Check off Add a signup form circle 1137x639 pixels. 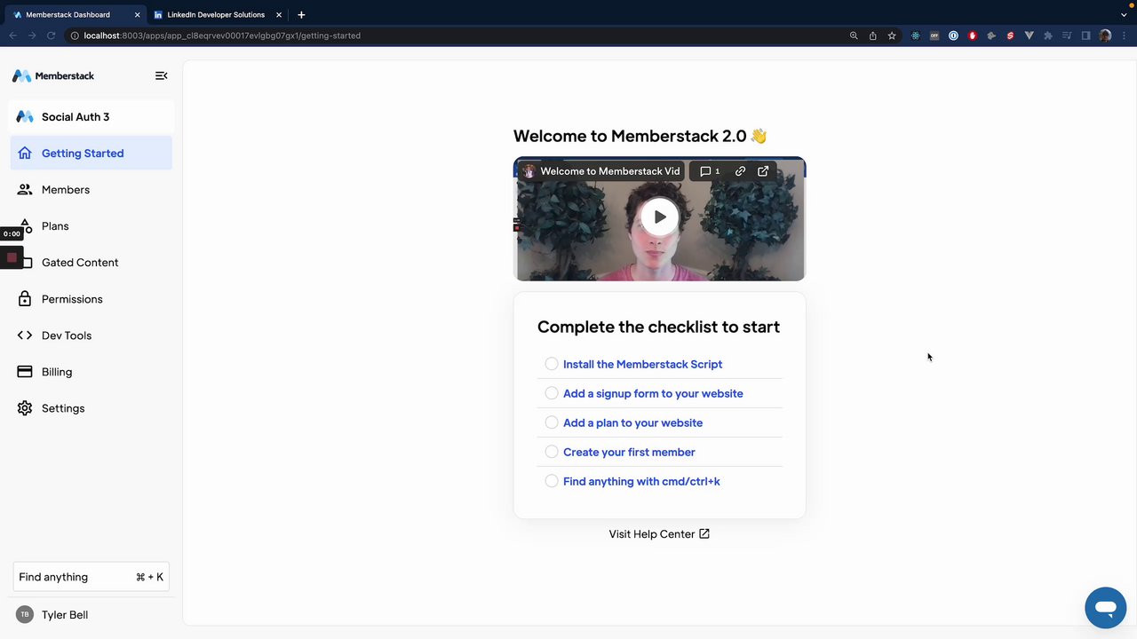coord(552,393)
